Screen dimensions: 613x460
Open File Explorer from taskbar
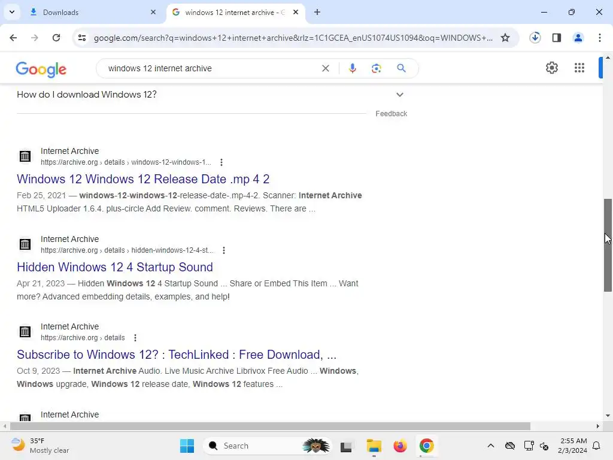click(x=374, y=446)
